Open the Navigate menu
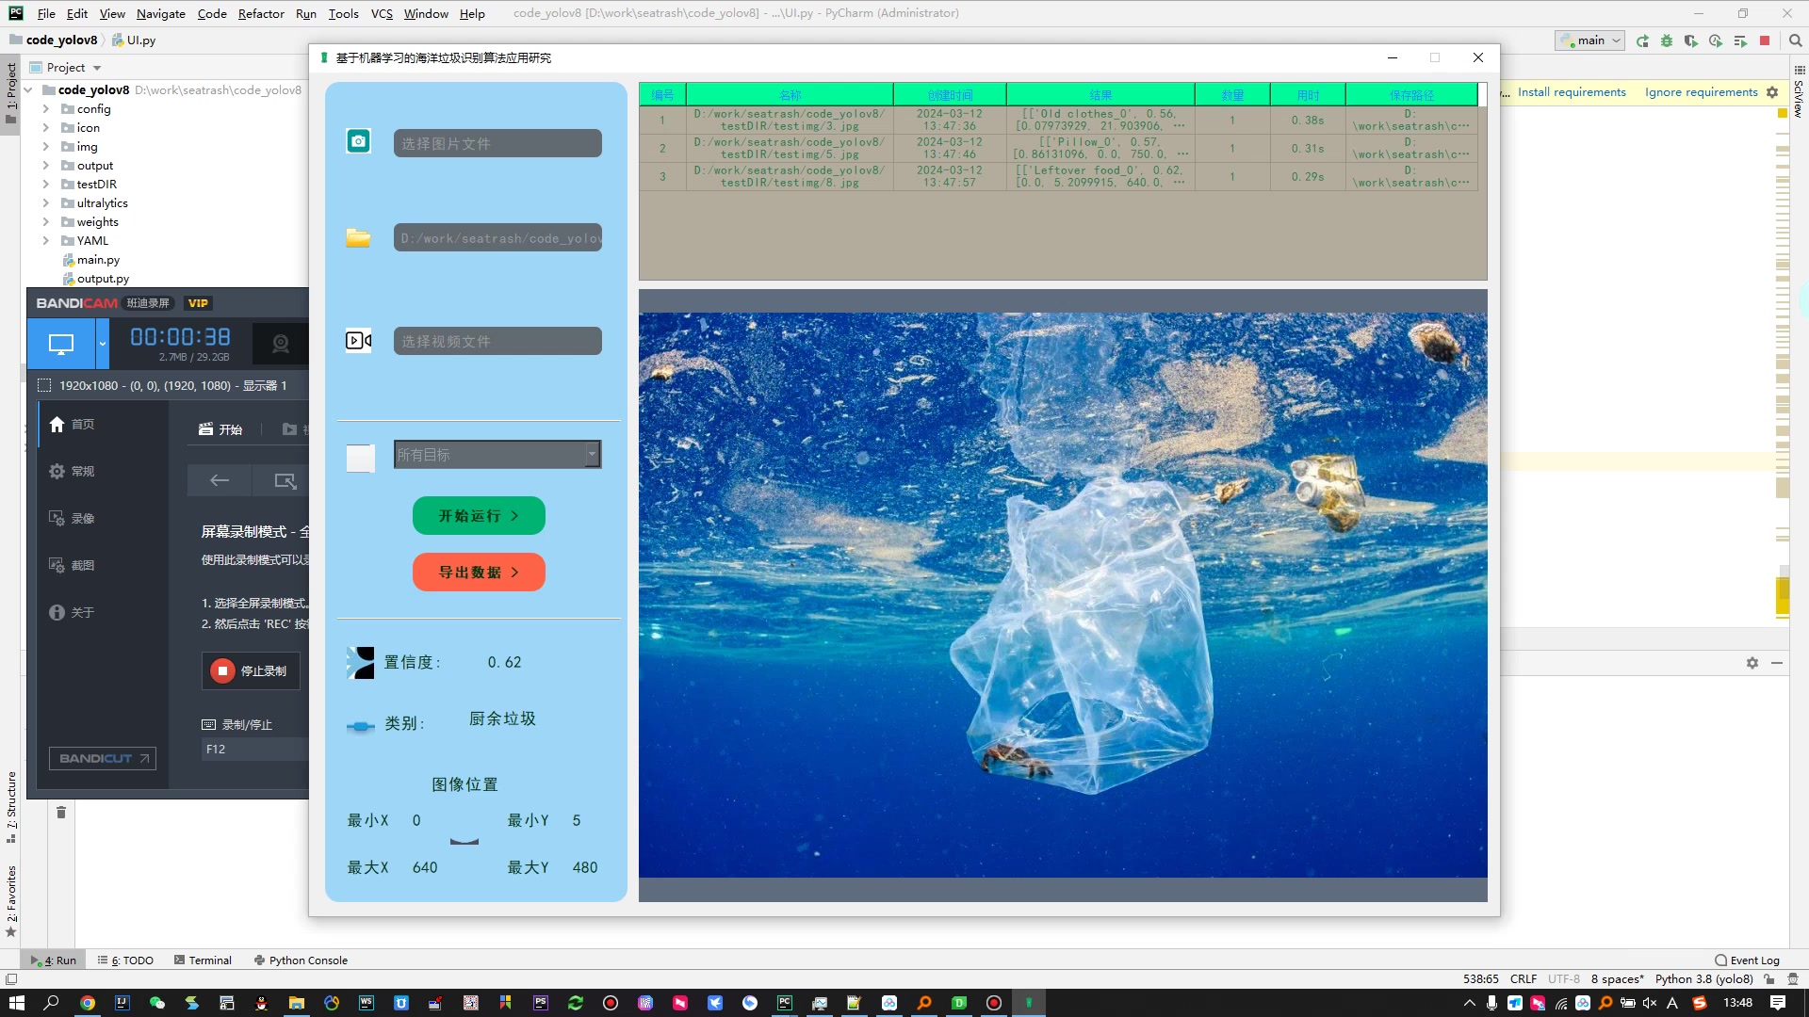 (x=160, y=13)
